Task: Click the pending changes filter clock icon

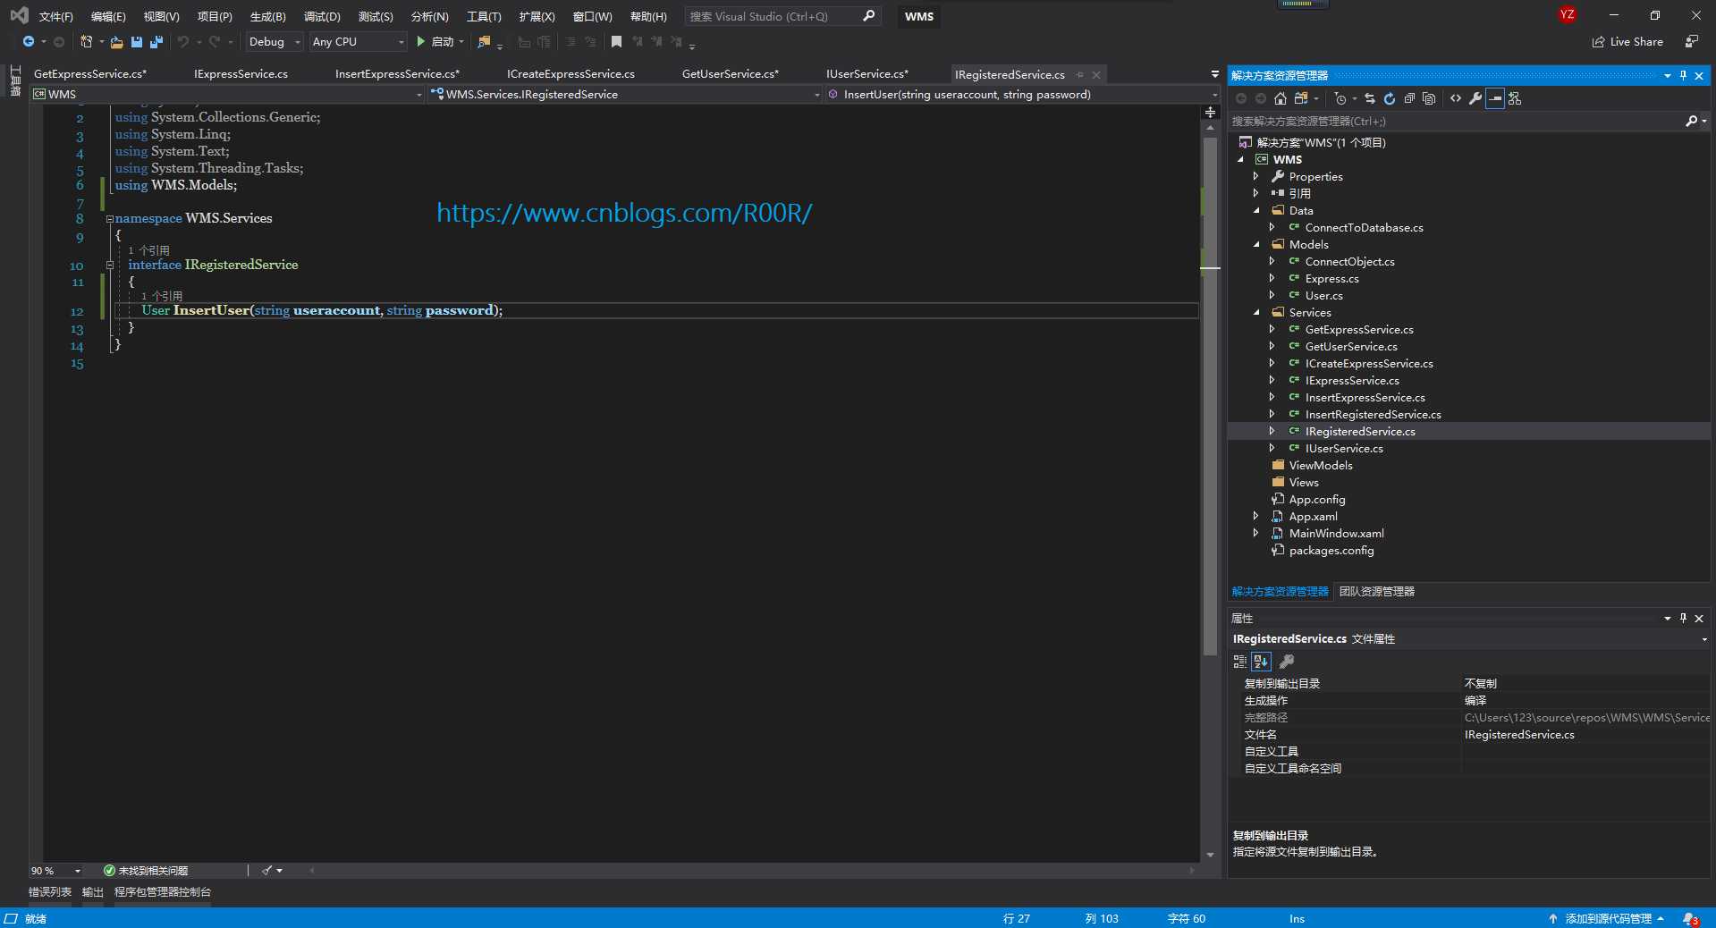Action: tap(1340, 98)
